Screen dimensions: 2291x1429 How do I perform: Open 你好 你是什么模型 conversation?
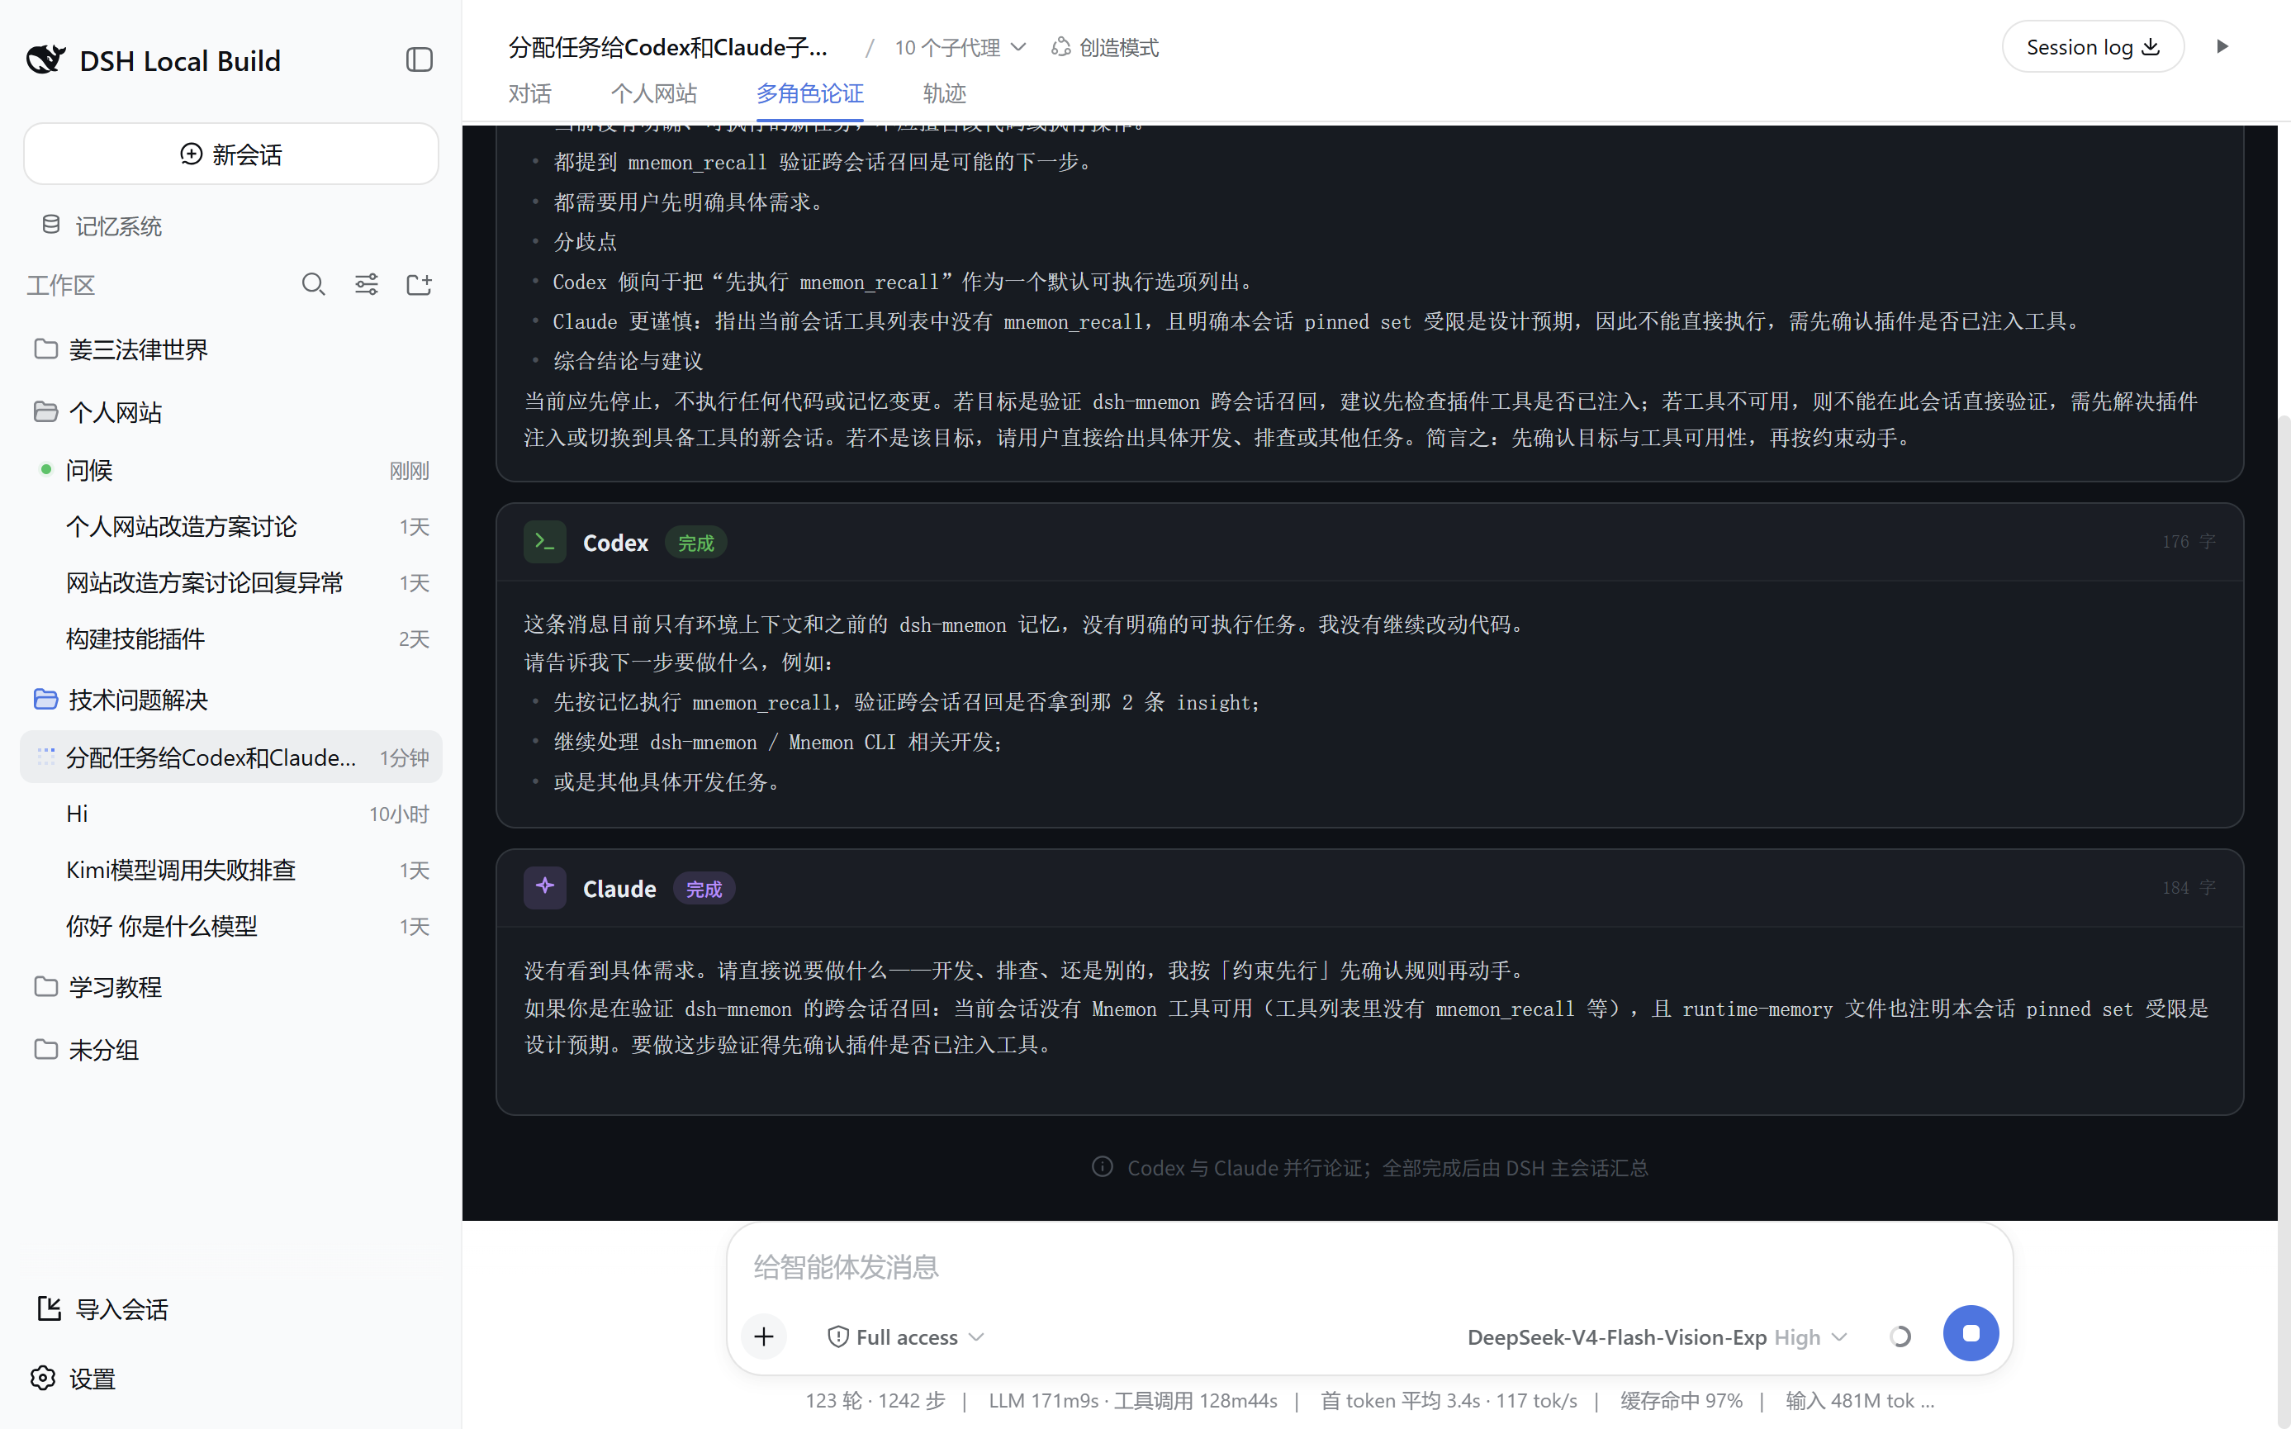[x=231, y=926]
